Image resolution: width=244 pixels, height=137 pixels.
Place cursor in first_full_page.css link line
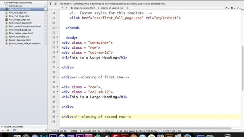[x=125, y=18]
